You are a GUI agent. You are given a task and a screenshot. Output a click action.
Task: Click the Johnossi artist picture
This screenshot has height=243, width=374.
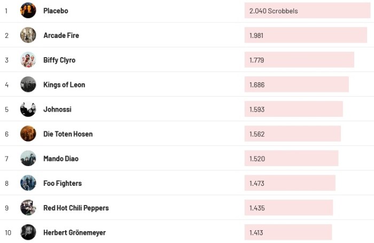(28, 109)
